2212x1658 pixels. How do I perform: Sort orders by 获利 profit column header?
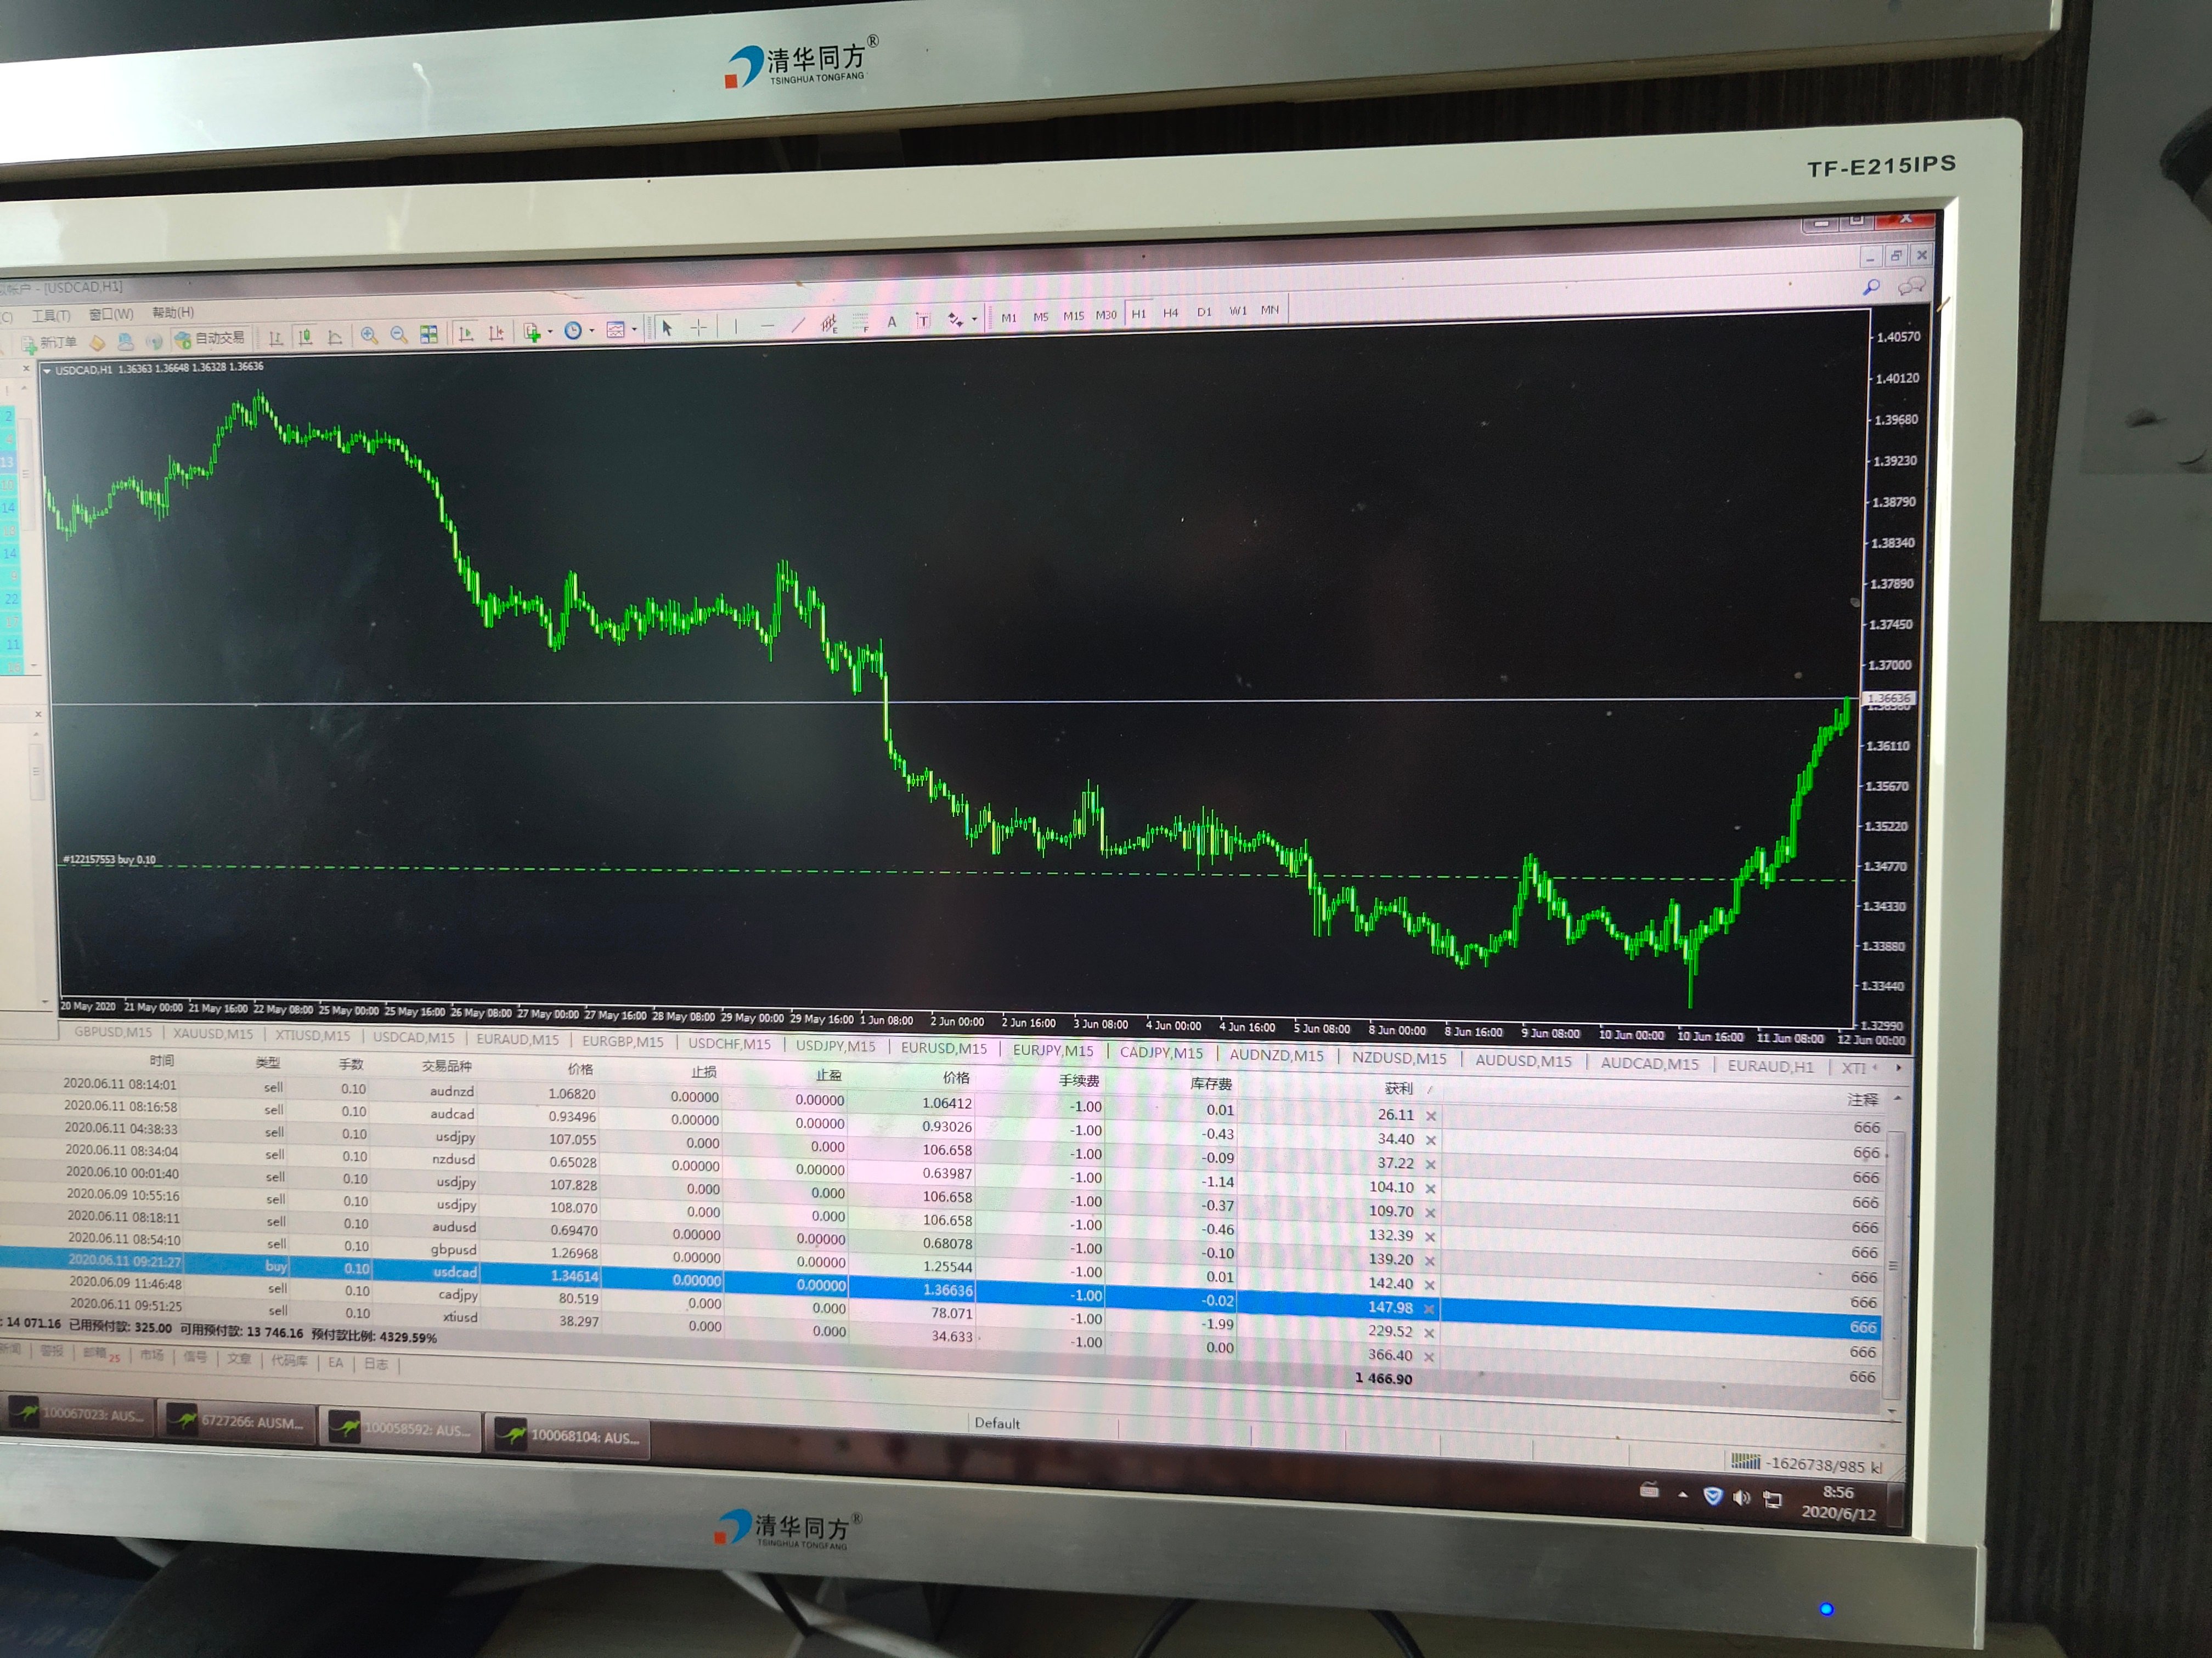[x=1398, y=1088]
